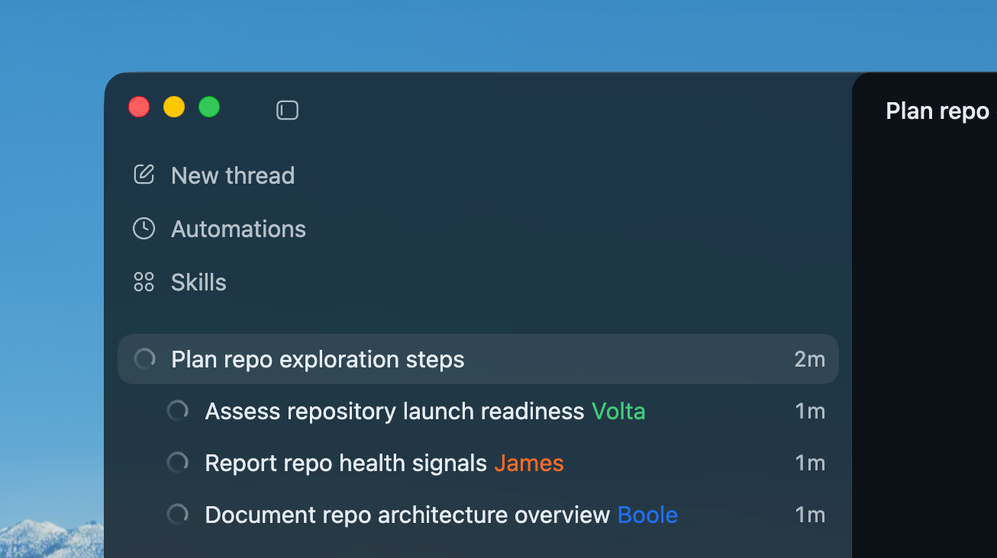Open the Report repo health signals subtask
This screenshot has width=997, height=558.
click(345, 462)
